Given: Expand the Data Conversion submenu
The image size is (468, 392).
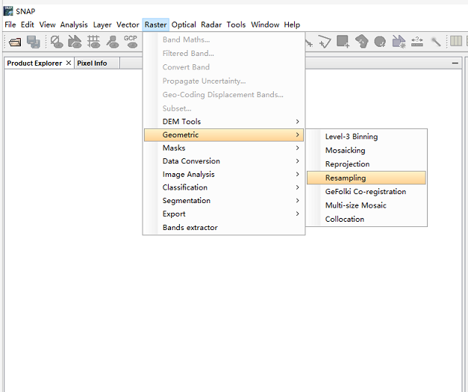Looking at the screenshot, I should click(x=224, y=161).
